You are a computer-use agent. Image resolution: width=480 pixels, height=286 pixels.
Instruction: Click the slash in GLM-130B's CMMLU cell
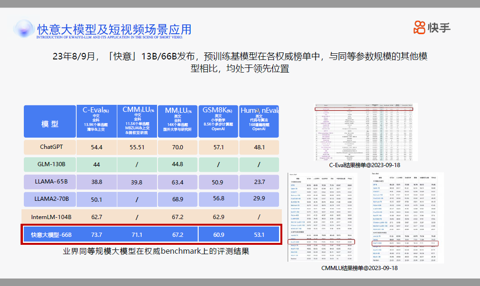pos(137,165)
